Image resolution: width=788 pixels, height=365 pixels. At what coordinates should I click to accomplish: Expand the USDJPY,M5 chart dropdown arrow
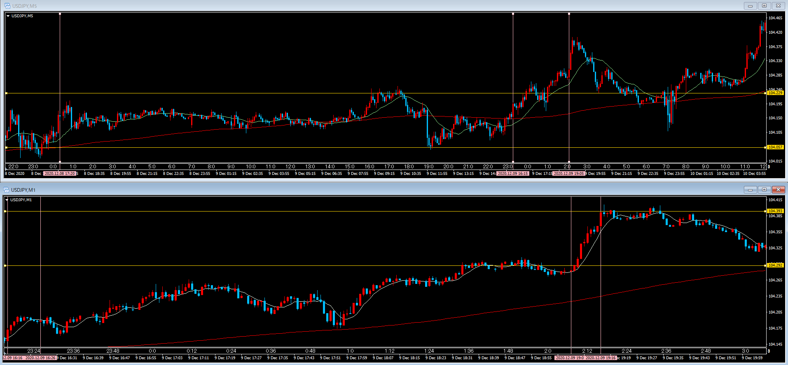8,16
